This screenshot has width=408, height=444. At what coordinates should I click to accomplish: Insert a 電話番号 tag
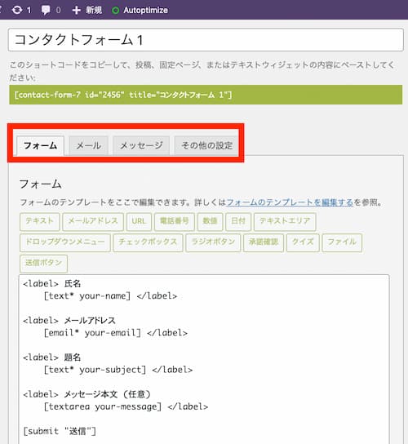[x=175, y=221]
